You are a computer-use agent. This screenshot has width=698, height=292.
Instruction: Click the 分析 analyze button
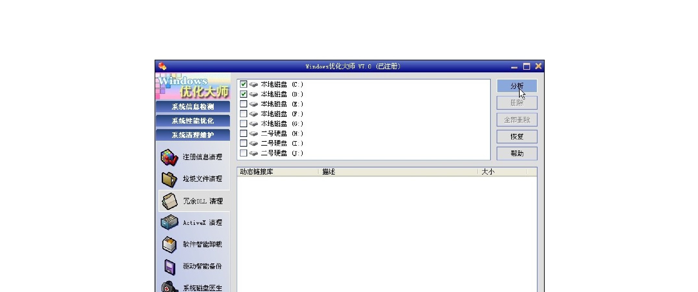pos(517,86)
